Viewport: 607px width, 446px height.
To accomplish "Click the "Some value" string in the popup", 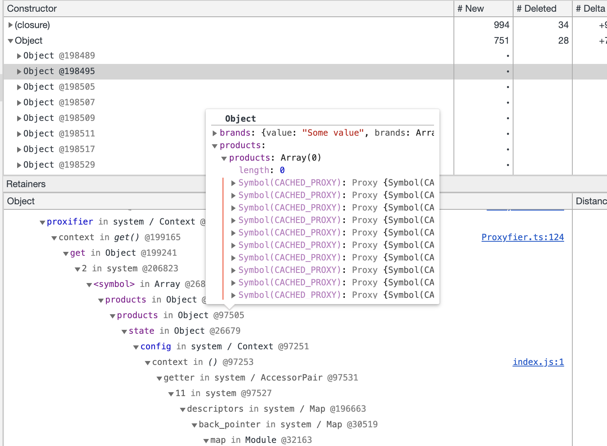I will 333,133.
